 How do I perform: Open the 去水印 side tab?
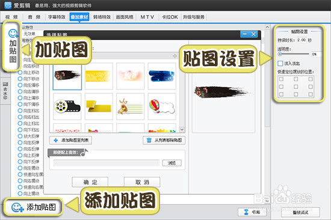pyautogui.click(x=5, y=91)
